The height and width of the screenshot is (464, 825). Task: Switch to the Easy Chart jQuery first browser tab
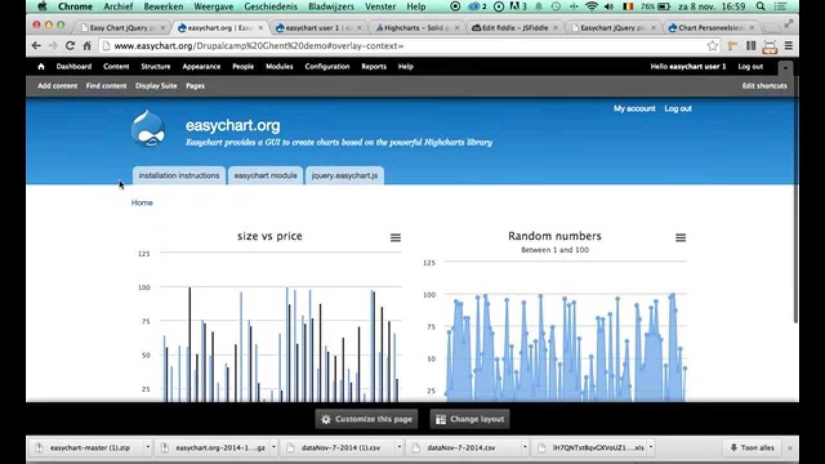pyautogui.click(x=121, y=28)
